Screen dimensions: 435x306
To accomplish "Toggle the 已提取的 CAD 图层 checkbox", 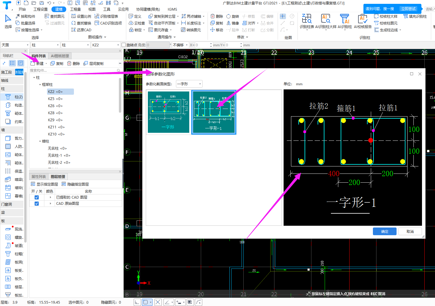I will coord(37,197).
